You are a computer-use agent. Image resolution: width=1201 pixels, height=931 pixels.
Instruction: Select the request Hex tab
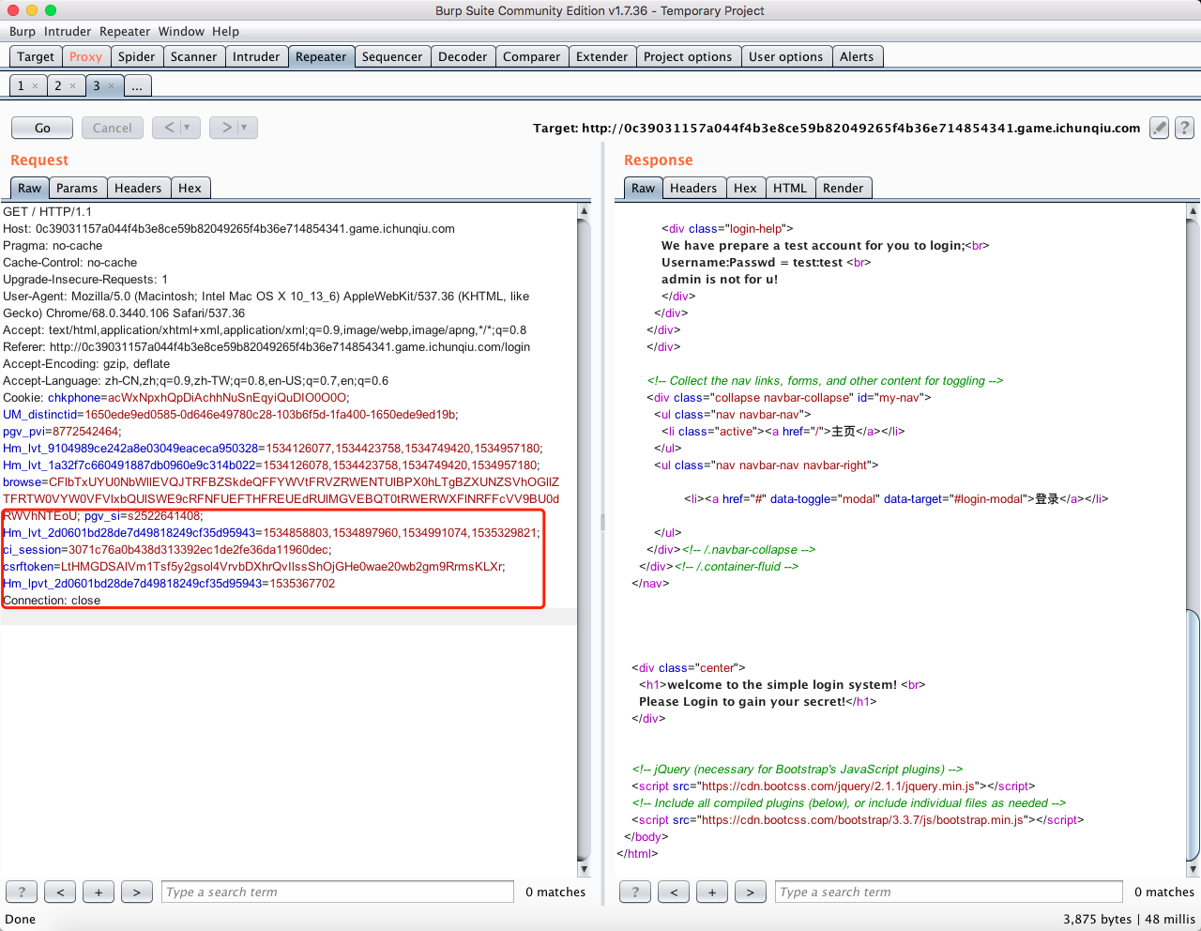click(190, 188)
